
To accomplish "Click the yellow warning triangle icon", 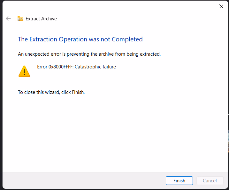I will [x=24, y=71].
